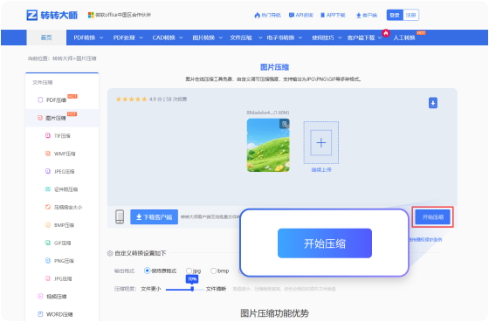Image resolution: width=489 pixels, height=322 pixels.
Task: Click the 文件压缩 sidebar heading
Action: [43, 82]
